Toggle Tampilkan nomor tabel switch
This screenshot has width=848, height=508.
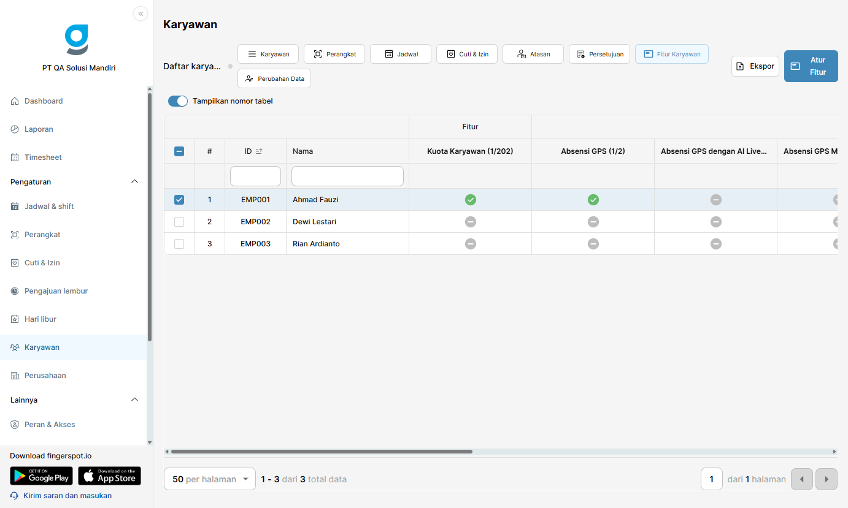(178, 101)
